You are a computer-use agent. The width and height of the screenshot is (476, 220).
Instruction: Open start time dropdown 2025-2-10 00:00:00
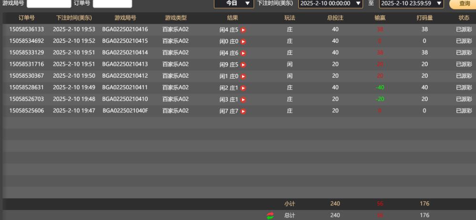(330, 3)
